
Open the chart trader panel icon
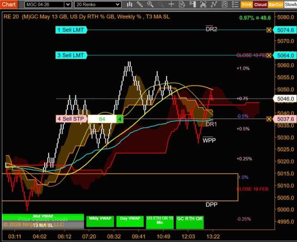coord(192,4)
